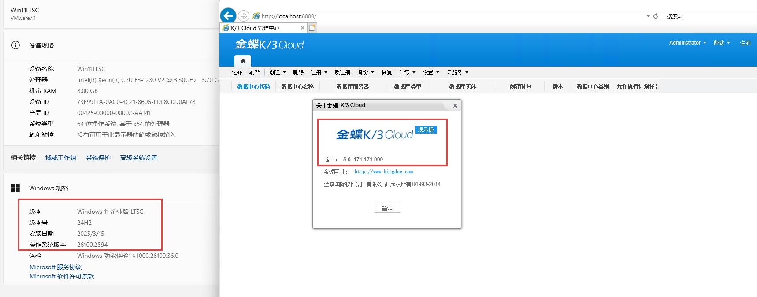This screenshot has height=297, width=757.
Task: Open the 高级系统设置 link
Action: click(x=139, y=158)
